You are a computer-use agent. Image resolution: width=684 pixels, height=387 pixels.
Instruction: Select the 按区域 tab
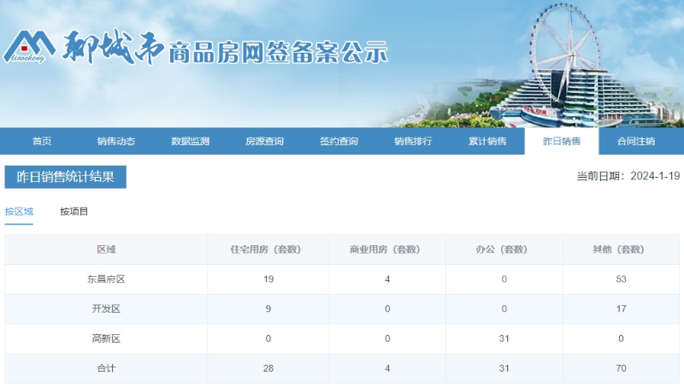coord(19,212)
